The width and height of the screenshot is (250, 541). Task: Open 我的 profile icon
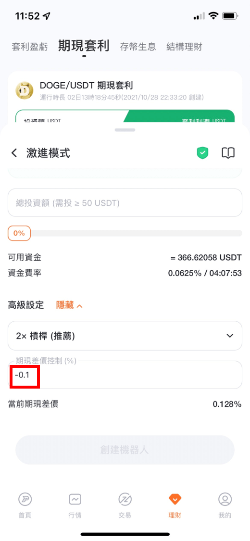coord(225,499)
